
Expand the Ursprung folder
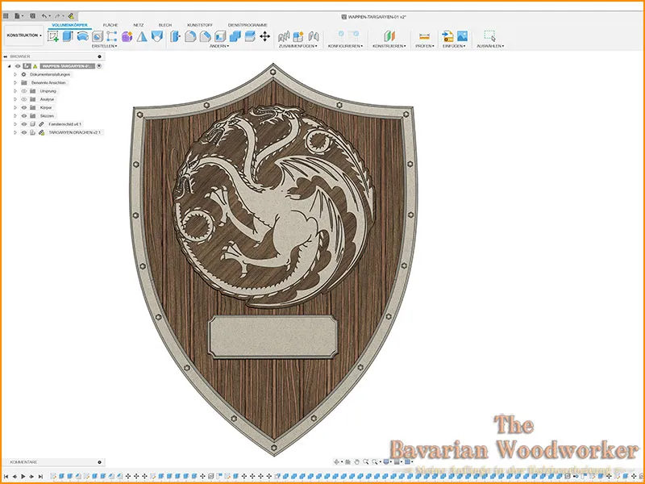15,91
